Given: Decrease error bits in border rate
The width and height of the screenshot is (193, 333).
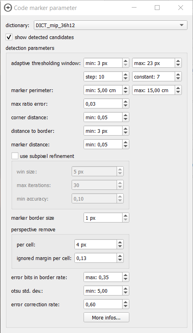Looking at the screenshot, I should 126,280.
